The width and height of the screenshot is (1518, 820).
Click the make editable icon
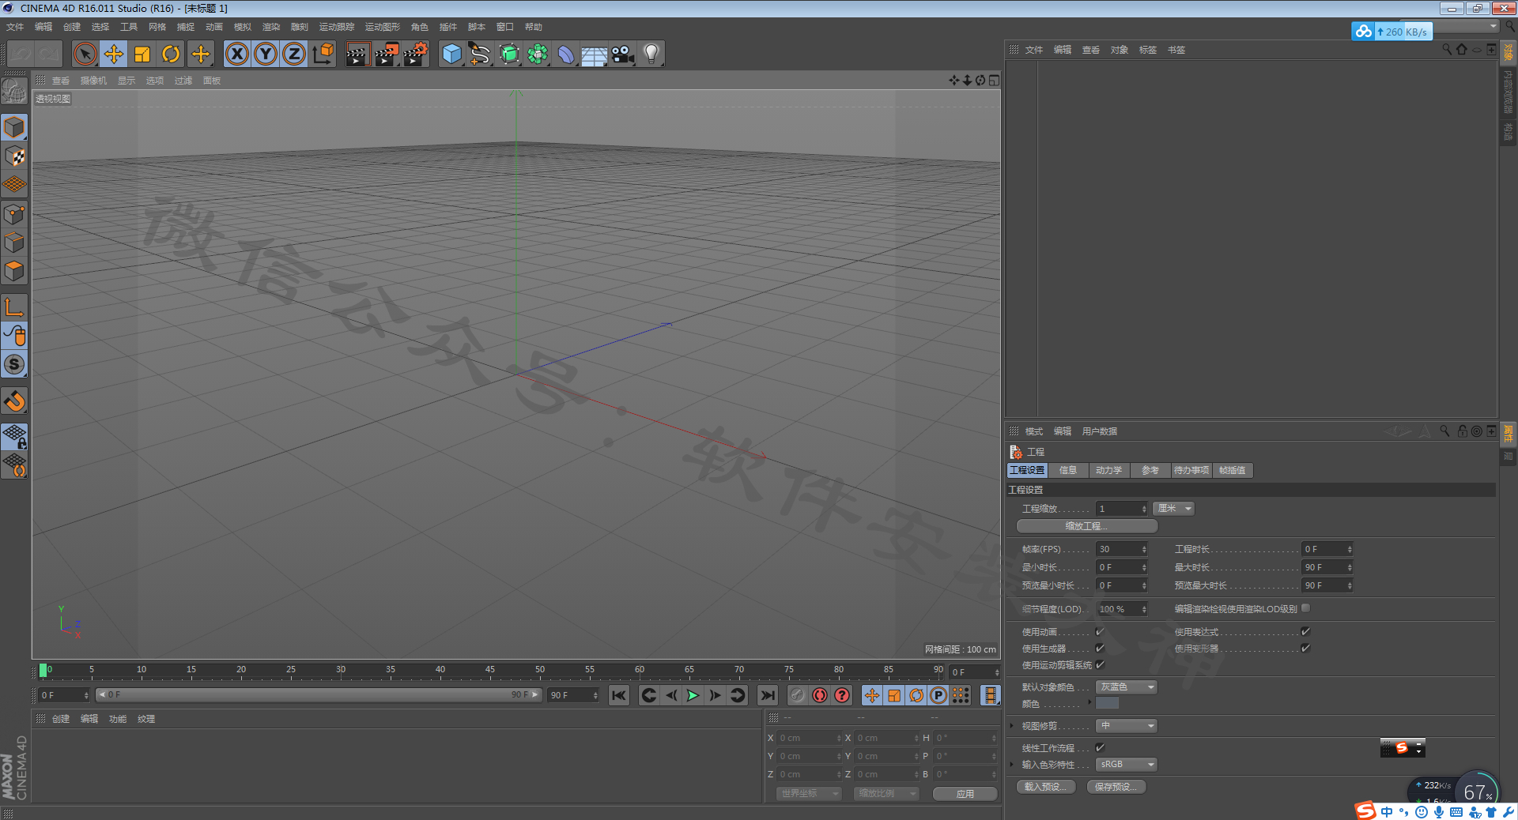tap(14, 92)
